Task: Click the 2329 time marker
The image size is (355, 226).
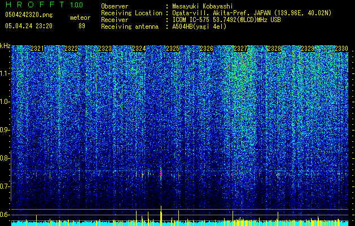Action: coord(308,49)
